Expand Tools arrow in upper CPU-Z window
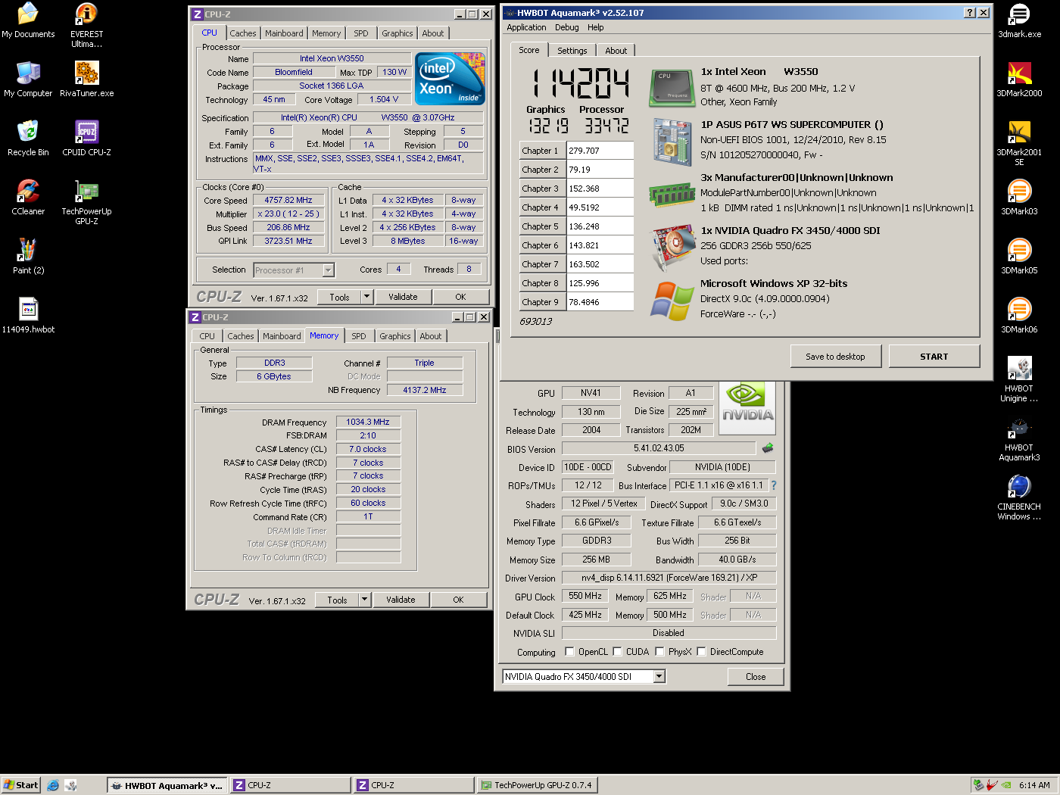The height and width of the screenshot is (795, 1060). click(367, 297)
